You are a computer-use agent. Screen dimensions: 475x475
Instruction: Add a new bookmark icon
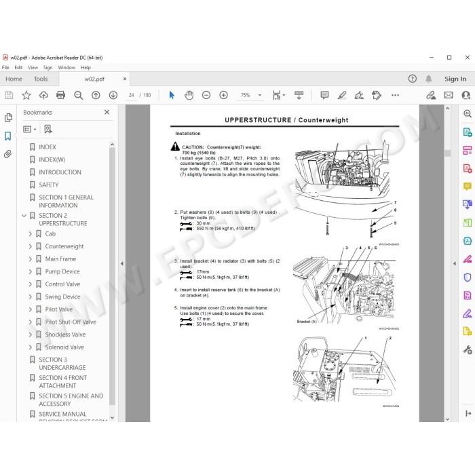(48, 129)
